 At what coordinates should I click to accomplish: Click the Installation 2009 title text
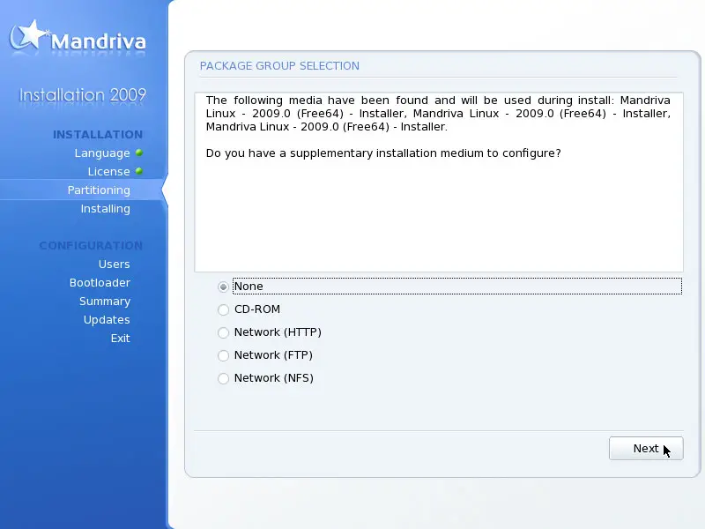83,95
